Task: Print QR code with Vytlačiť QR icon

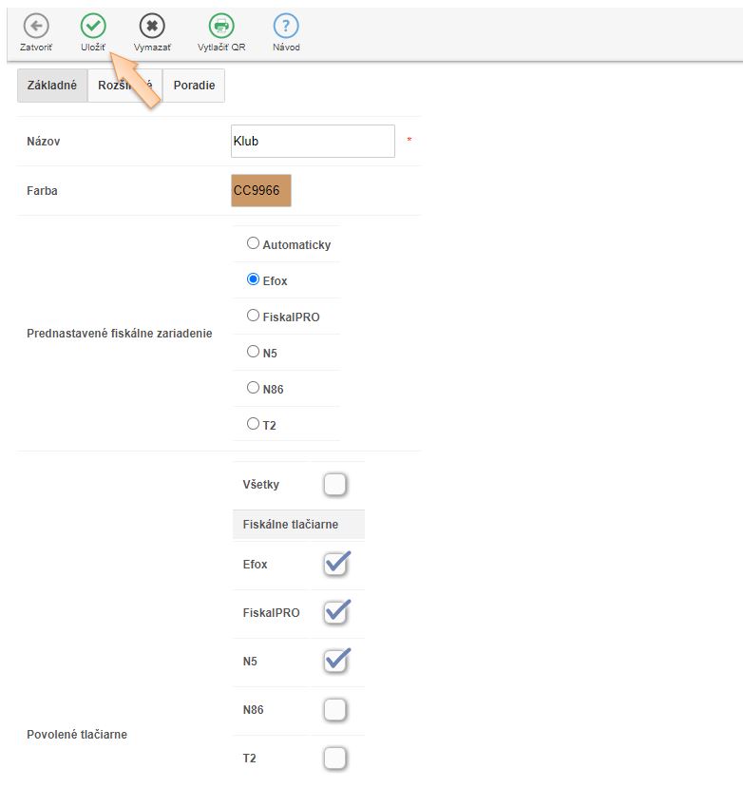Action: pos(221,27)
